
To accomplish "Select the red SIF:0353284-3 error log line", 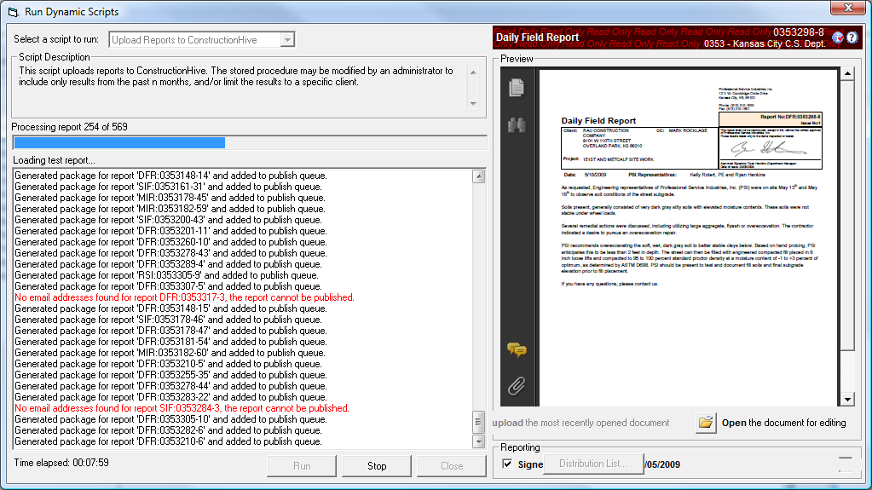I will point(182,408).
